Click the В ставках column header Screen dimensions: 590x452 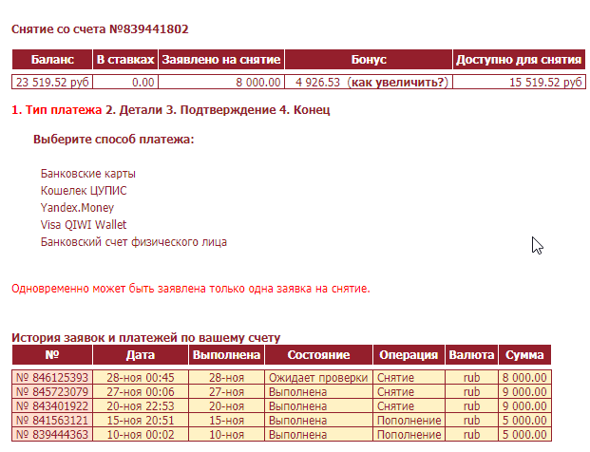125,60
